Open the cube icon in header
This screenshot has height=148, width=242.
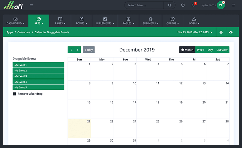183,5
